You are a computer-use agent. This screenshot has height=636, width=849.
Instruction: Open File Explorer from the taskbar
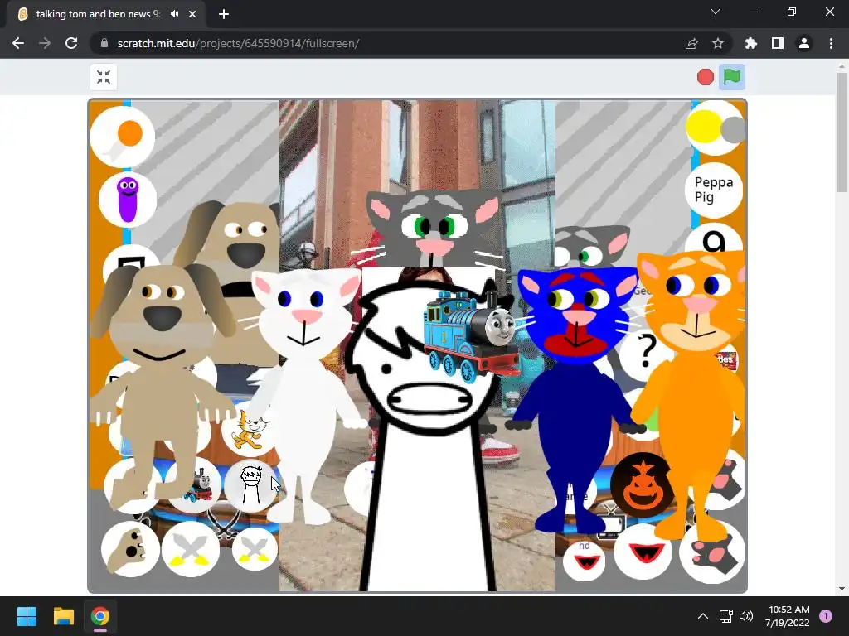pyautogui.click(x=63, y=616)
